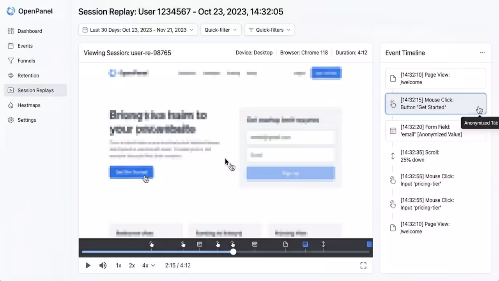Open the Last 30 Days date range dropdown
The height and width of the screenshot is (281, 499).
click(x=138, y=30)
